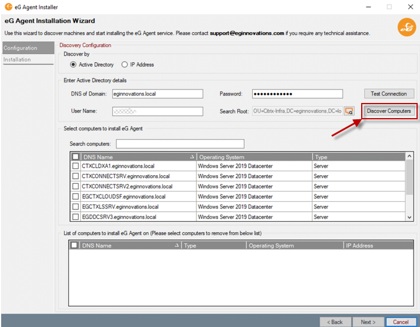Screen dimensions: 420x327
Task: Select CTXCLDXA1.eginnovations.local row text
Action: tap(118, 166)
